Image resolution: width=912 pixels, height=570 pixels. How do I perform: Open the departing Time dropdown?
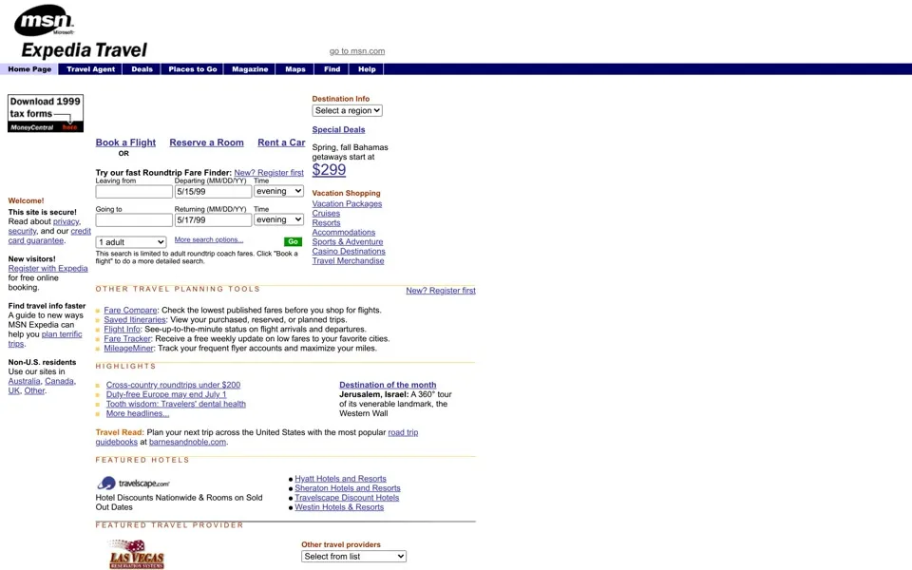click(278, 191)
